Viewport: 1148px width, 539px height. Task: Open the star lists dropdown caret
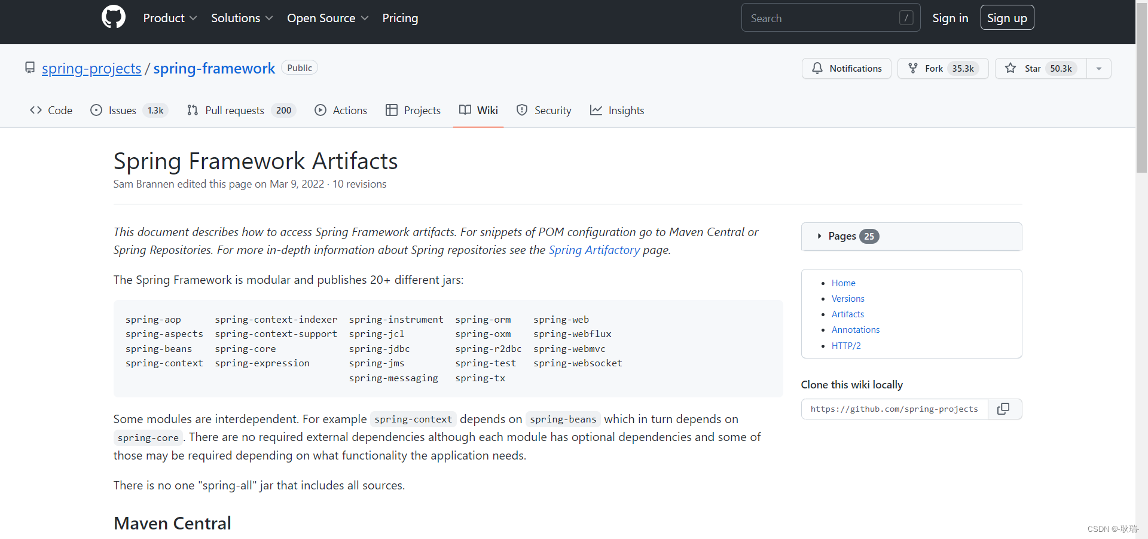pyautogui.click(x=1099, y=68)
